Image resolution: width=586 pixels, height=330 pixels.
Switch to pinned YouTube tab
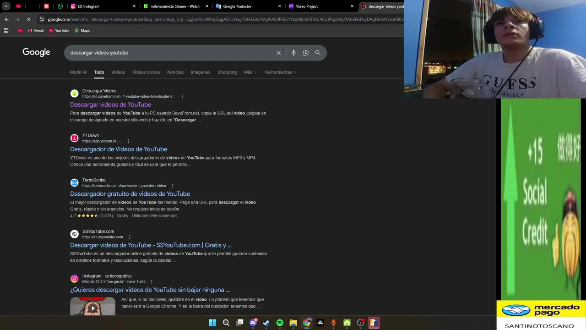pyautogui.click(x=18, y=6)
